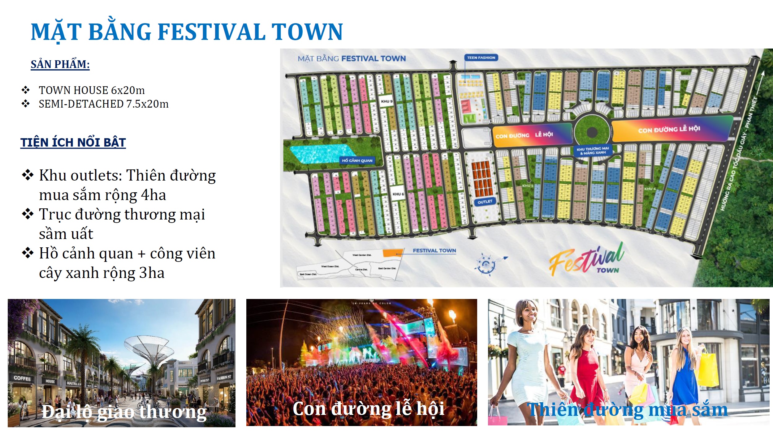Click the turquoise landscape lake on the map
This screenshot has height=435, width=773.
coord(323,153)
